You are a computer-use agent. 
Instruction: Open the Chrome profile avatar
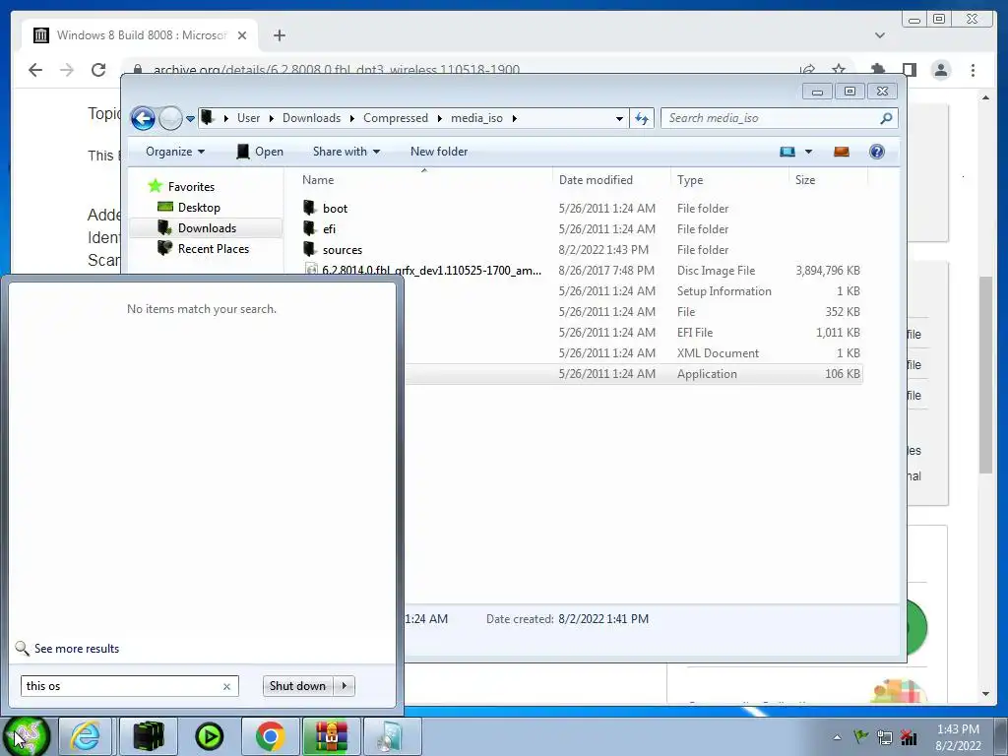click(940, 70)
